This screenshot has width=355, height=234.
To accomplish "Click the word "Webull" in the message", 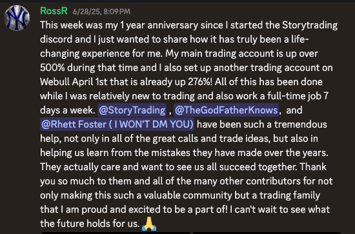I will coord(55,82).
